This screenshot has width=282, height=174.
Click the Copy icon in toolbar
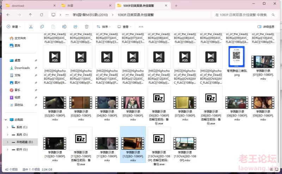pos(42,27)
